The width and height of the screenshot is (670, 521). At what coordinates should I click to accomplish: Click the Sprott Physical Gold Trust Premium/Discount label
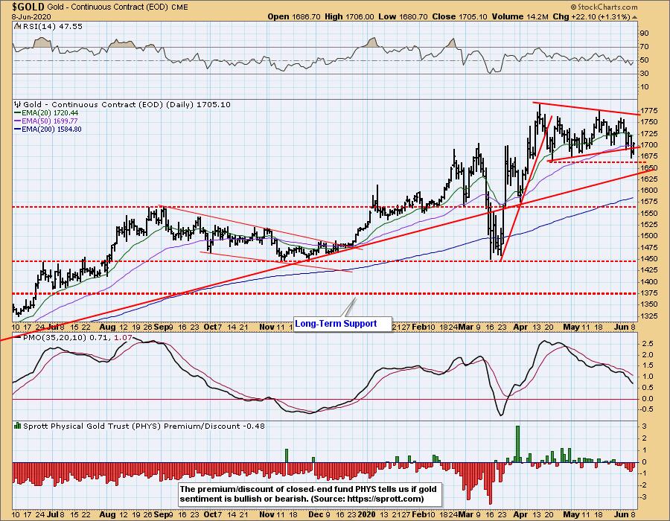tap(144, 426)
